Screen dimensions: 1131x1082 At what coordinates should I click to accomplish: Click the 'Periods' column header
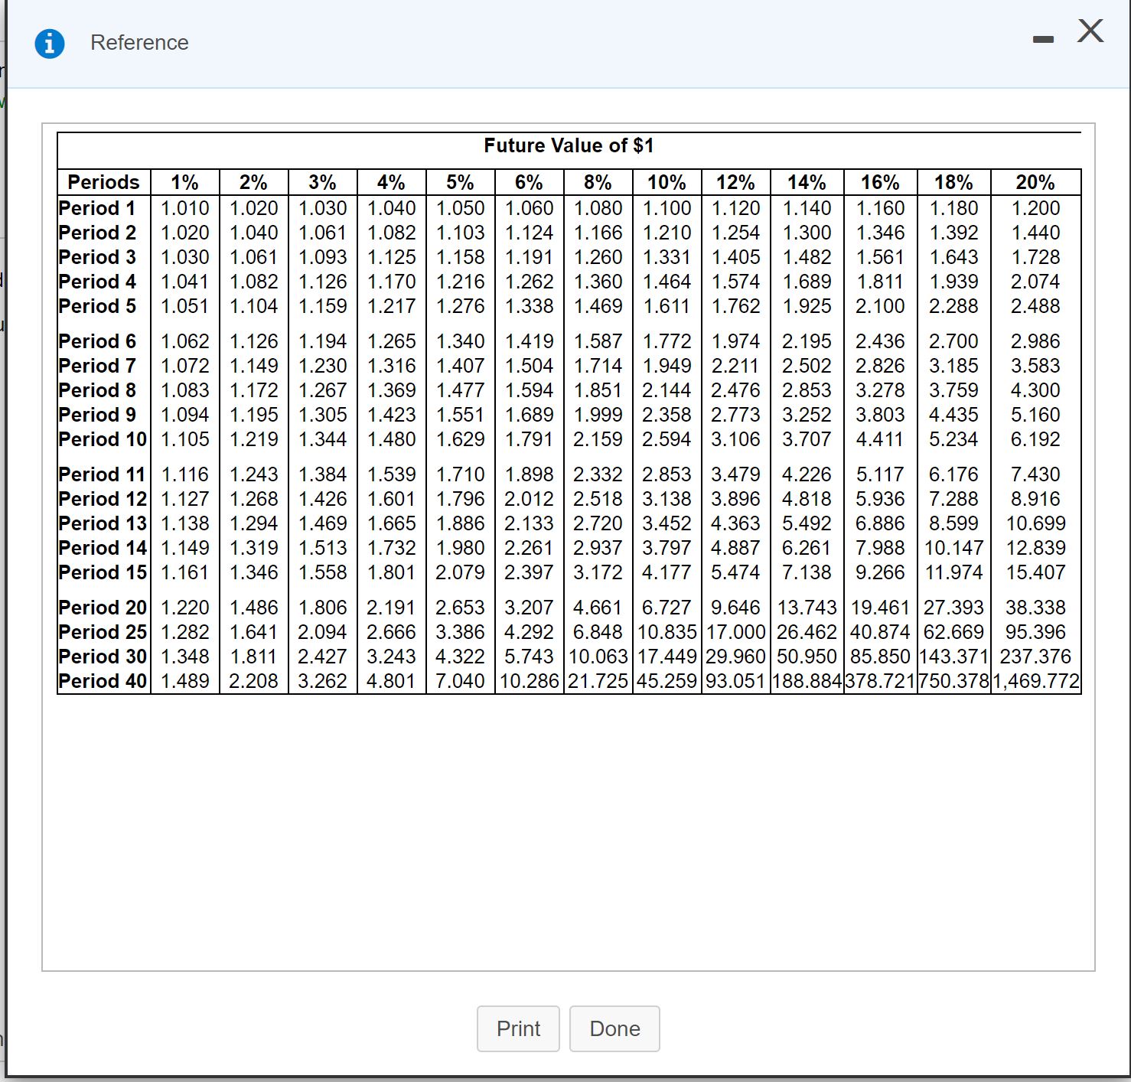click(104, 182)
